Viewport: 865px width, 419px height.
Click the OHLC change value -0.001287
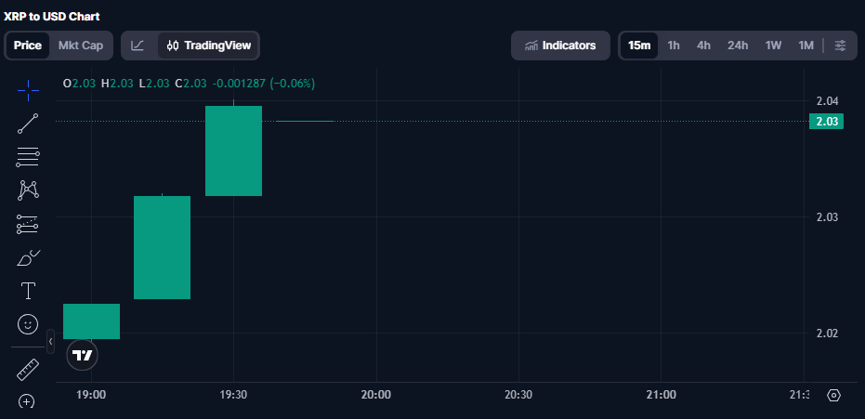click(x=239, y=84)
